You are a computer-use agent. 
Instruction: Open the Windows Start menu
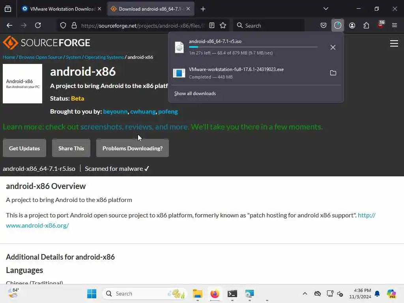tap(92, 294)
